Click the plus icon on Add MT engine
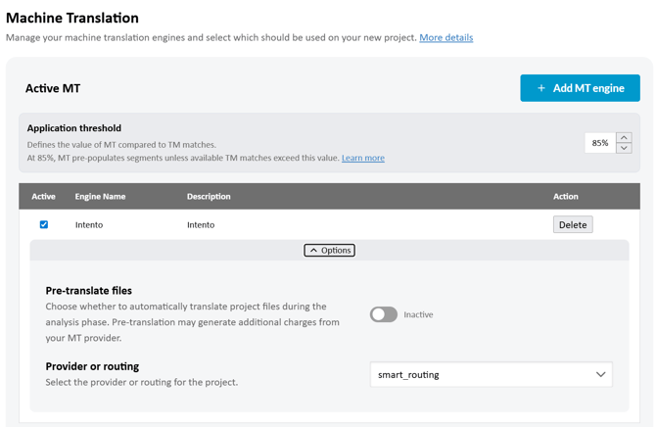This screenshot has width=656, height=427. pyautogui.click(x=540, y=88)
